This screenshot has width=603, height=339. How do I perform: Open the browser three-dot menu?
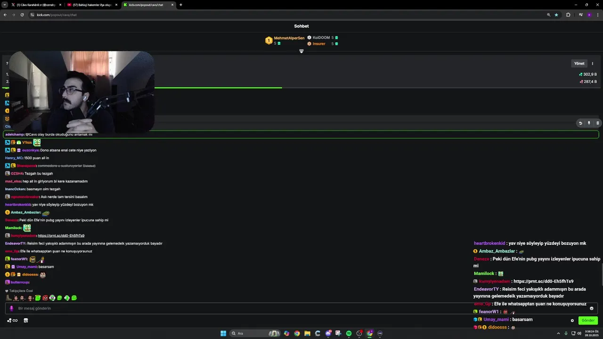[597, 15]
